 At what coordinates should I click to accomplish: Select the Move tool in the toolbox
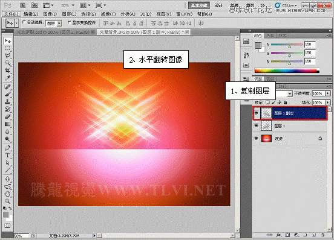[8, 40]
